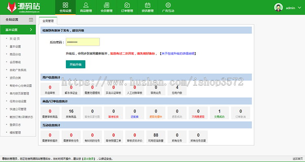Open 全局设置 in the top navigation

click(x=65, y=7)
